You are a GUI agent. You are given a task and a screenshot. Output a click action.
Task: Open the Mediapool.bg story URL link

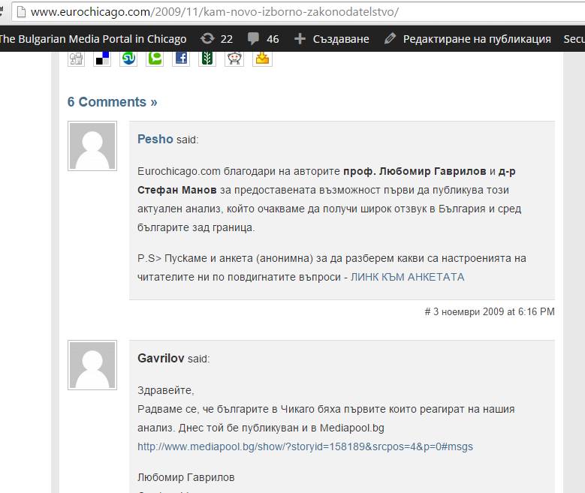tap(305, 446)
